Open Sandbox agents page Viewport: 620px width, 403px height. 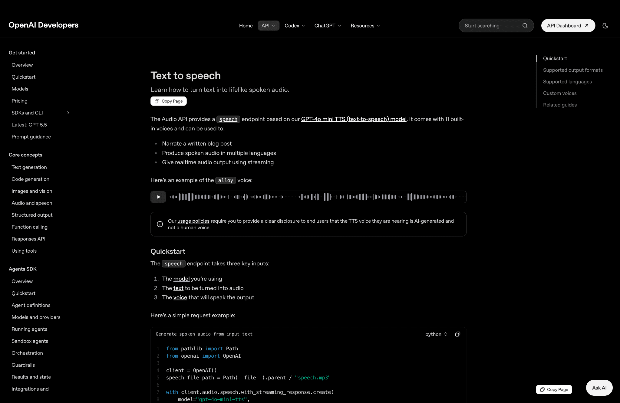(30, 341)
